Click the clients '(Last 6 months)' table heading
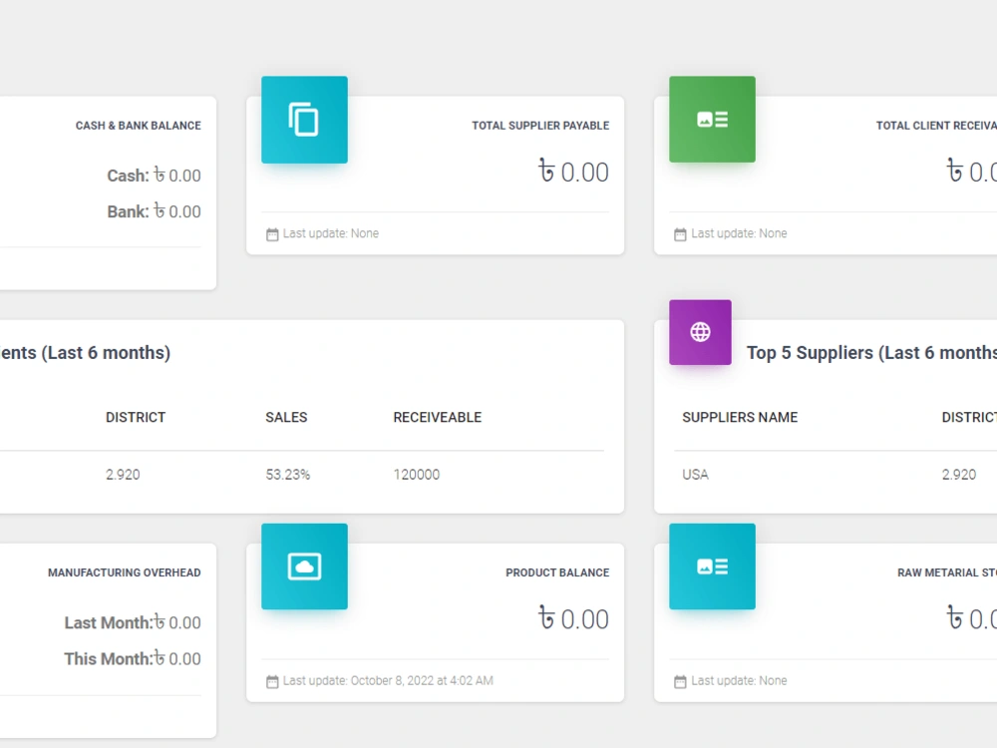 tap(85, 352)
